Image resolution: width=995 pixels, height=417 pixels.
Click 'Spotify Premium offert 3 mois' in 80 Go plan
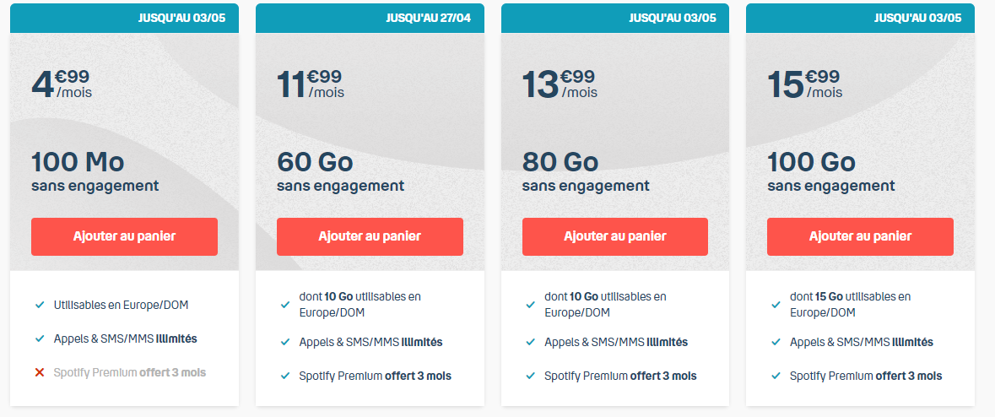[x=620, y=376]
